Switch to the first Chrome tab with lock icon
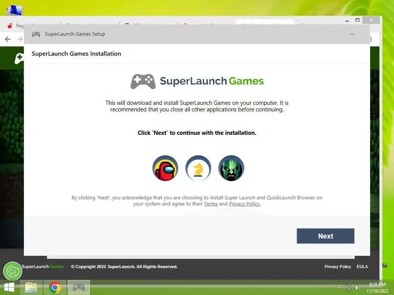This screenshot has height=295, width=394. (15, 26)
